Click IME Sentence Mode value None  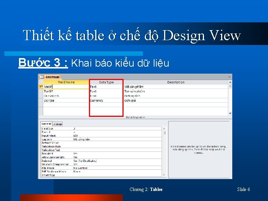pos(117,172)
